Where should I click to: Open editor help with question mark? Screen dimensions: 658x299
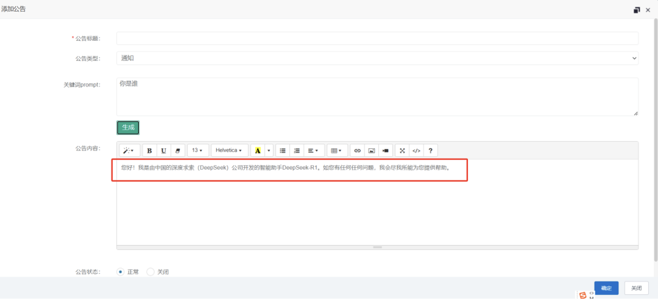point(431,151)
